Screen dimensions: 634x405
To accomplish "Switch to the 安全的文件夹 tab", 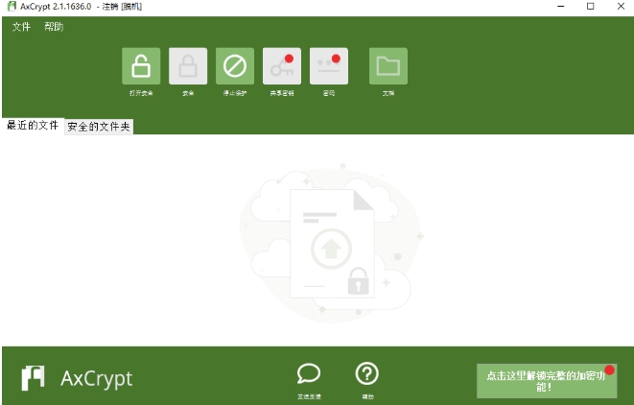I will tap(99, 127).
